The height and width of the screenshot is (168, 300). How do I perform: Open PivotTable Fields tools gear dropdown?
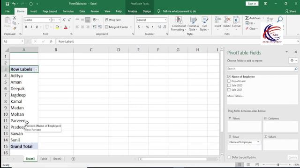click(293, 60)
